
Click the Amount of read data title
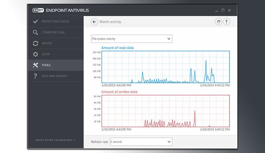pos(118,48)
